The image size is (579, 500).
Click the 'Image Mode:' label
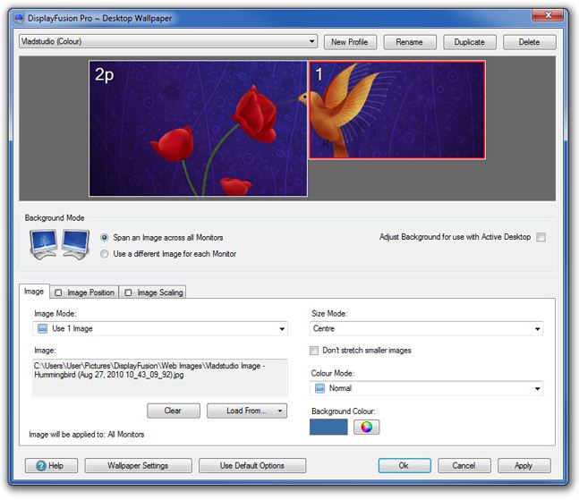[x=55, y=314]
